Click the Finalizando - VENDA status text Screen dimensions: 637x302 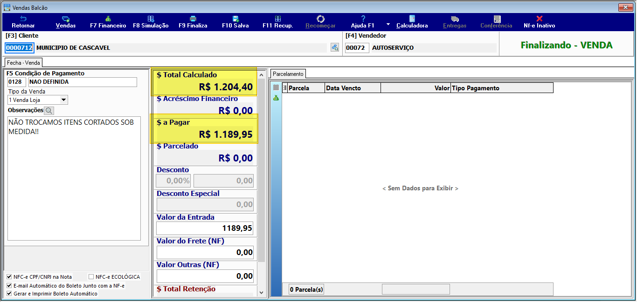tap(567, 45)
